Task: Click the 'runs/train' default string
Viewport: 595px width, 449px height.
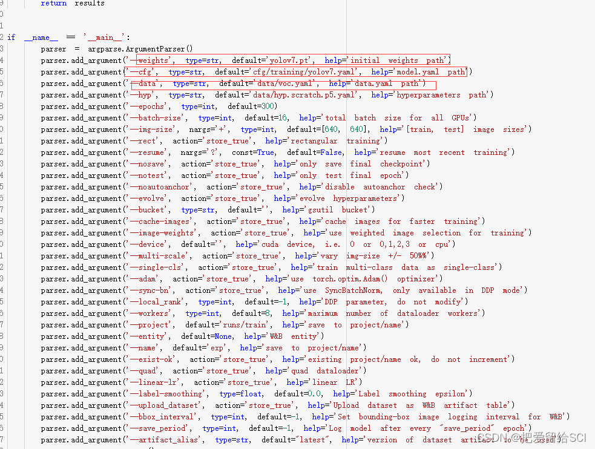Action: pos(246,325)
